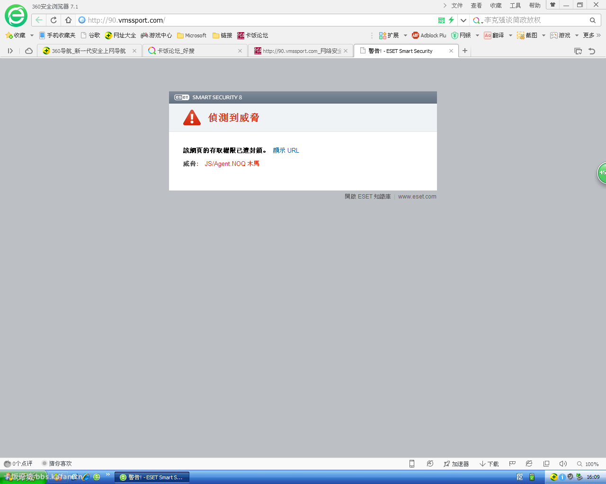The height and width of the screenshot is (484, 606).
Task: Expand the 收藏 favorites dropdown arrow
Action: pyautogui.click(x=32, y=35)
